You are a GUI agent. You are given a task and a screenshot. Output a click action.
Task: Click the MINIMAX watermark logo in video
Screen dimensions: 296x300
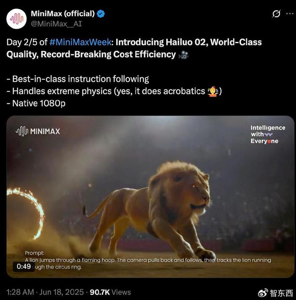click(38, 131)
